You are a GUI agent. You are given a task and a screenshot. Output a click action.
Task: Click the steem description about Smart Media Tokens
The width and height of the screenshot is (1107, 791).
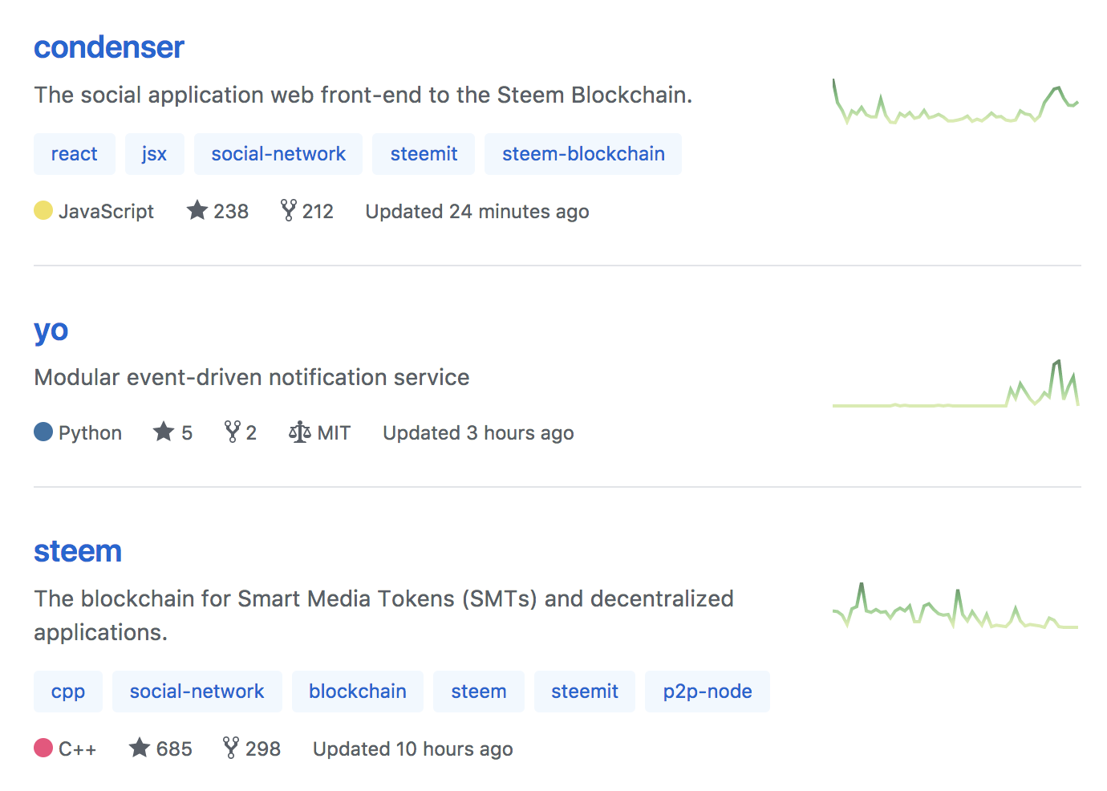coord(383,615)
